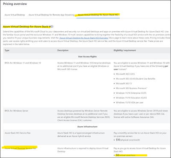Click the Azure Virtual Desktop Service Fee cell
Screen dimensions: 171x158
[x=20, y=148]
